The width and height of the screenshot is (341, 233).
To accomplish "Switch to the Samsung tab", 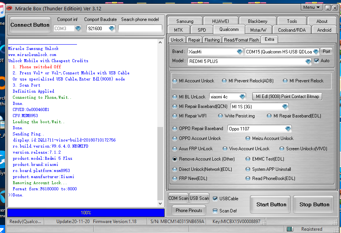I will [x=185, y=21].
